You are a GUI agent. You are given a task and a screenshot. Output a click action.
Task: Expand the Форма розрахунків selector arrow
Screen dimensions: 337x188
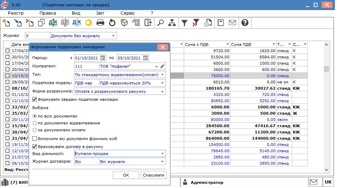pyautogui.click(x=163, y=91)
